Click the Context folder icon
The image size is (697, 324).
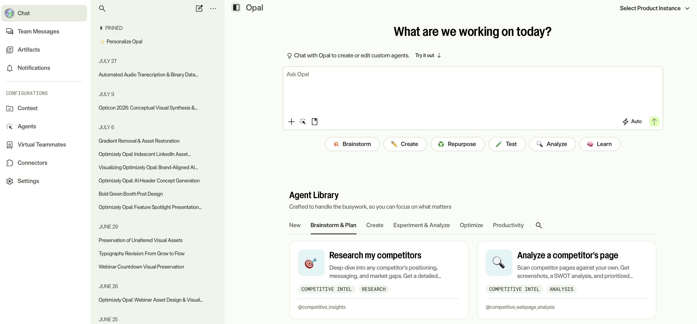(x=10, y=108)
